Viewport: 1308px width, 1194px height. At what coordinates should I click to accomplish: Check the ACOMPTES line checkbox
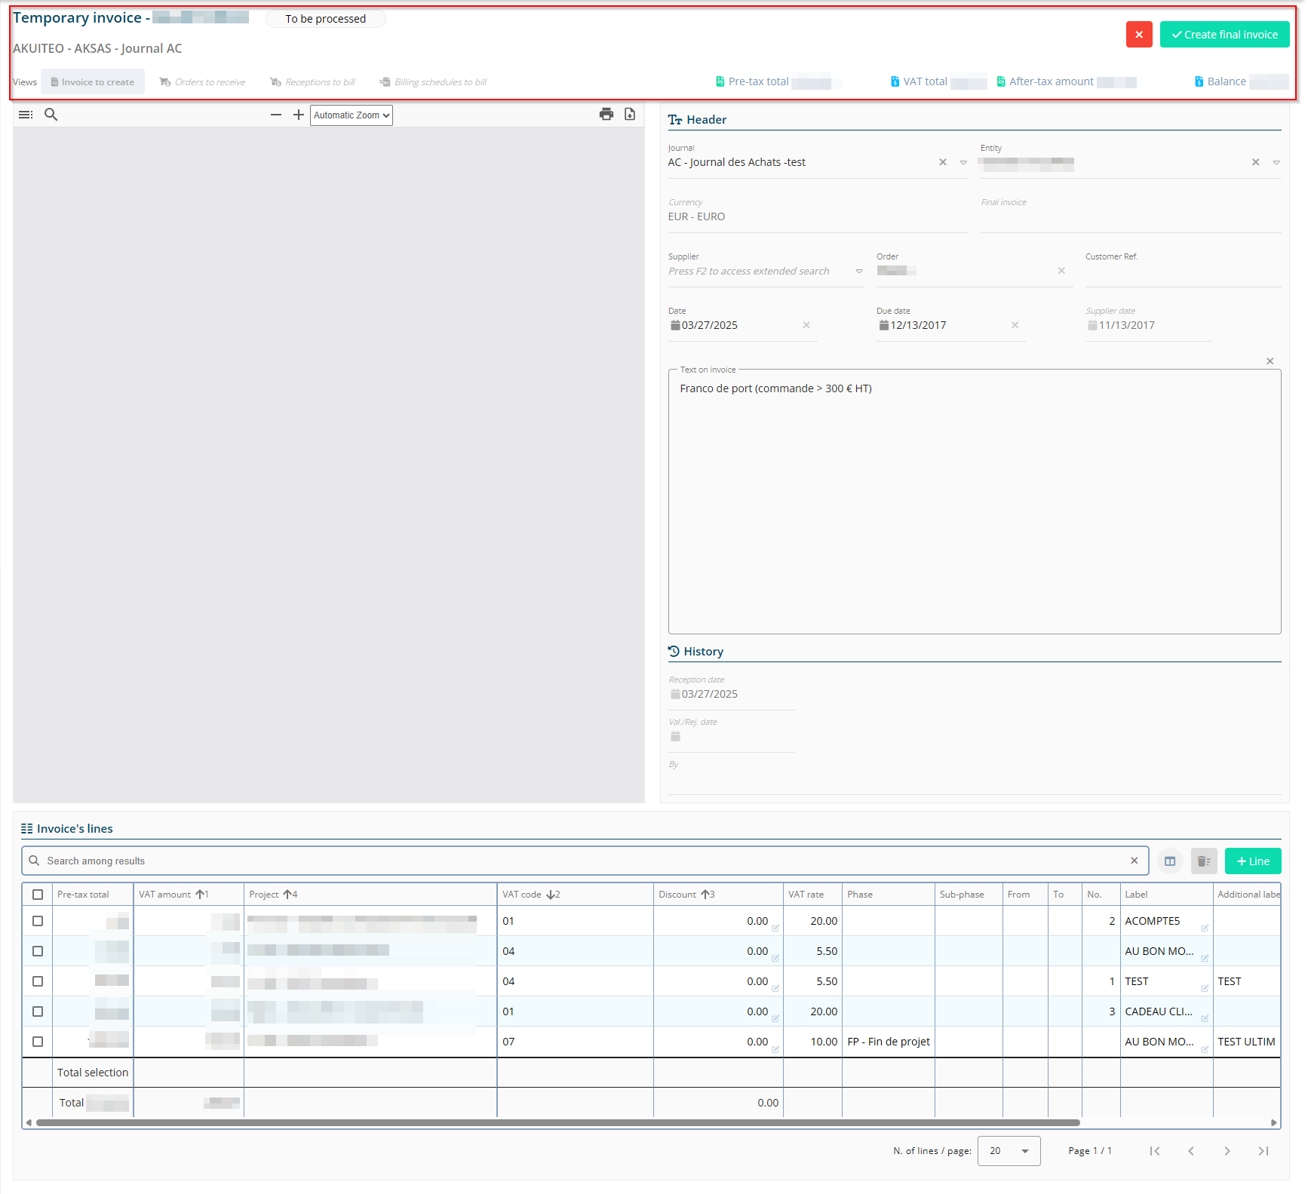[38, 921]
